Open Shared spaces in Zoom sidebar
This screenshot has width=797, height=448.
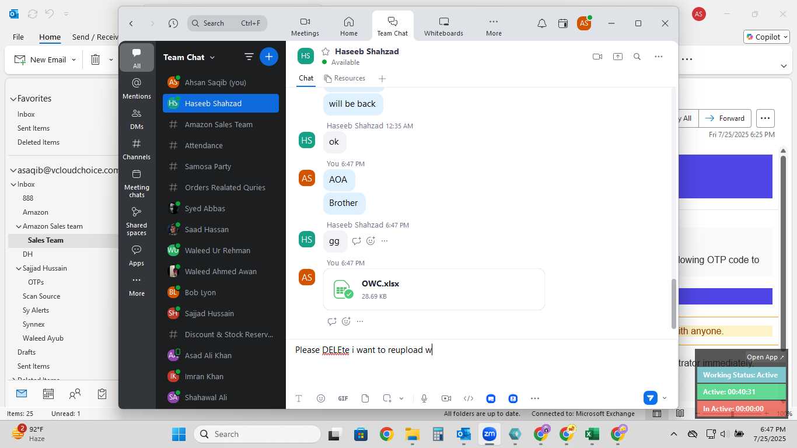pyautogui.click(x=137, y=221)
